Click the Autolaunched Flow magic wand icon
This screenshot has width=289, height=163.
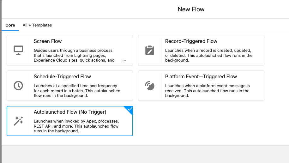click(18, 121)
